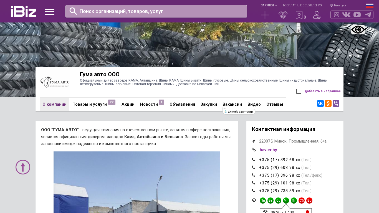This screenshot has height=213, width=379.
Task: Share the page via VK button
Action: coord(320,103)
